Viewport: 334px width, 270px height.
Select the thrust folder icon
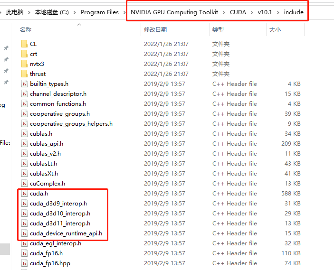24,74
